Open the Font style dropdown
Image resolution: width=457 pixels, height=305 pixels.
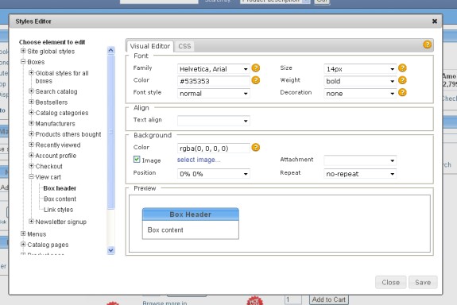(213, 93)
